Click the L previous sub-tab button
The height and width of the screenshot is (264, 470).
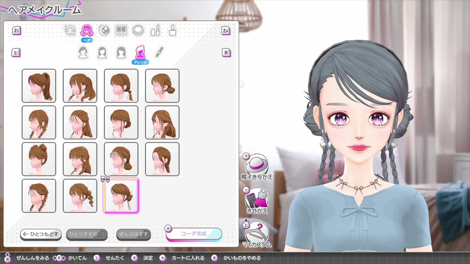coord(16,52)
